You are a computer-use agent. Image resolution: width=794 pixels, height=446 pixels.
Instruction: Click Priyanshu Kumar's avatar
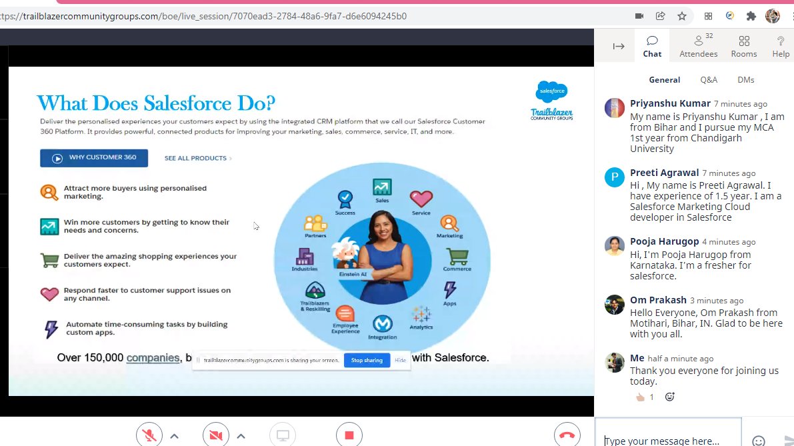(614, 108)
